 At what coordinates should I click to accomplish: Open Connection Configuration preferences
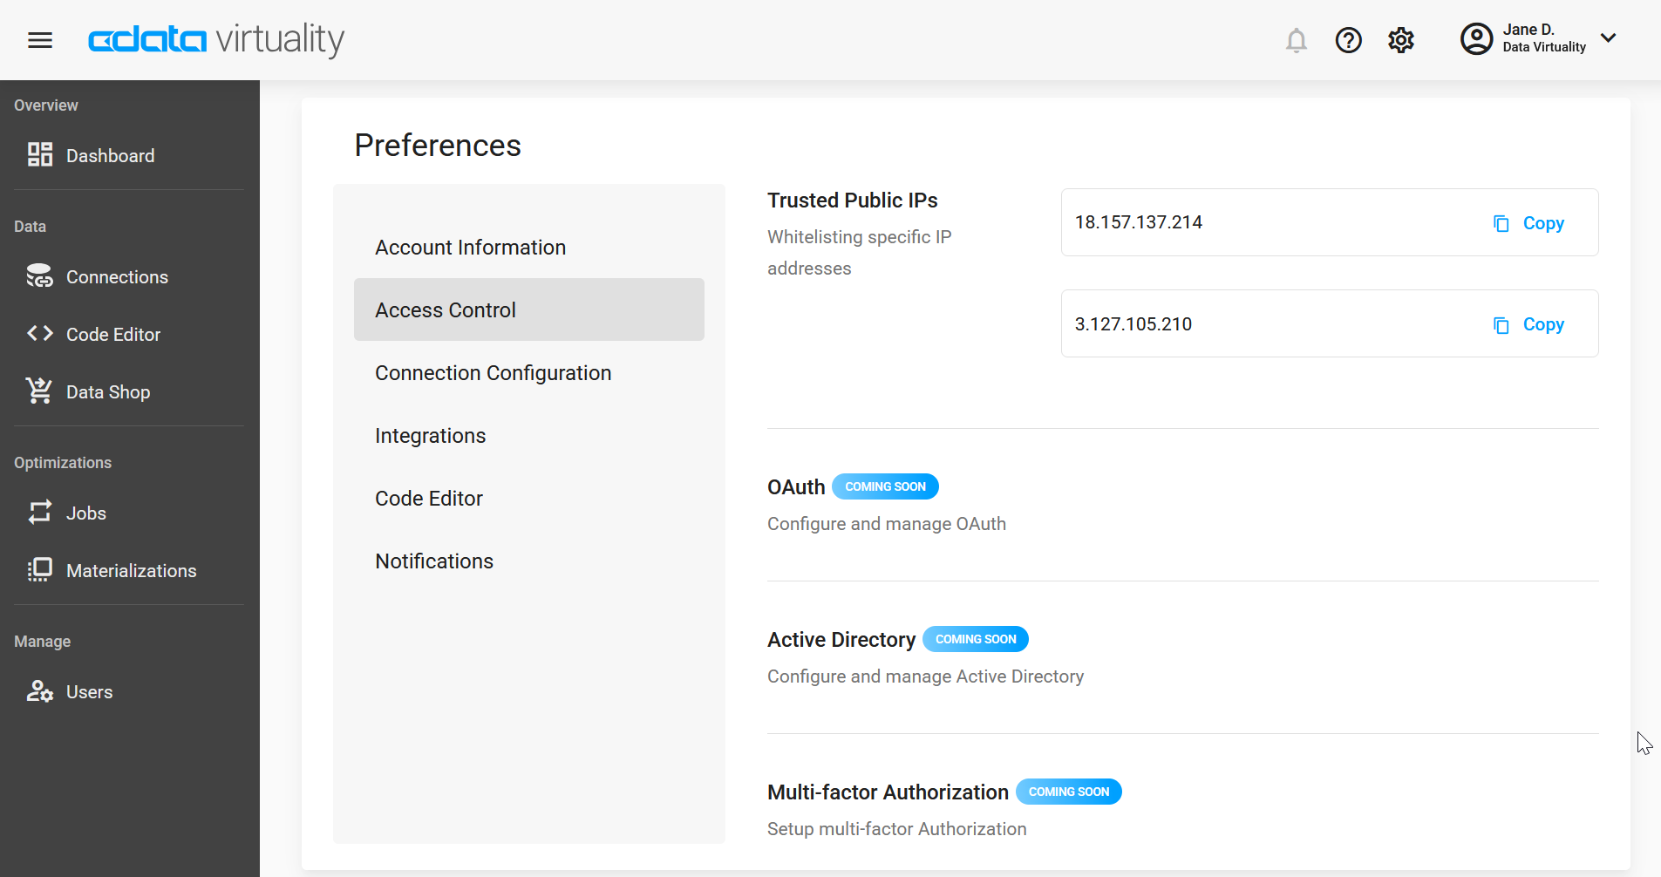(x=493, y=372)
